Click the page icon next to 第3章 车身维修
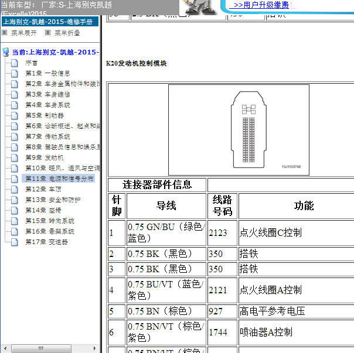Viewport: 354px width, 353px height. pyautogui.click(x=15, y=94)
